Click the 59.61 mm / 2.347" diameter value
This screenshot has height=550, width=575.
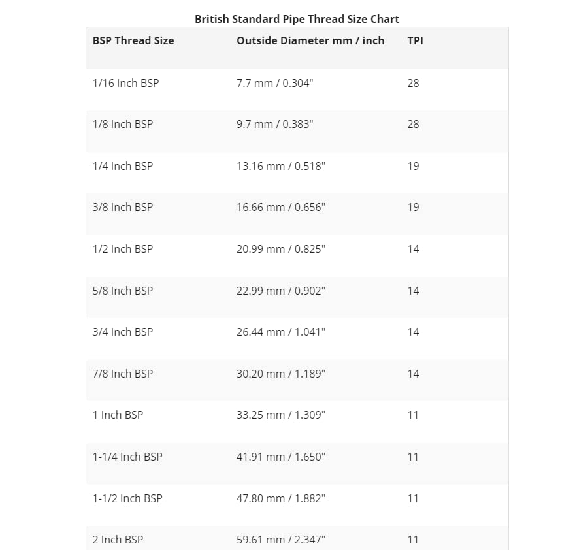click(x=281, y=540)
